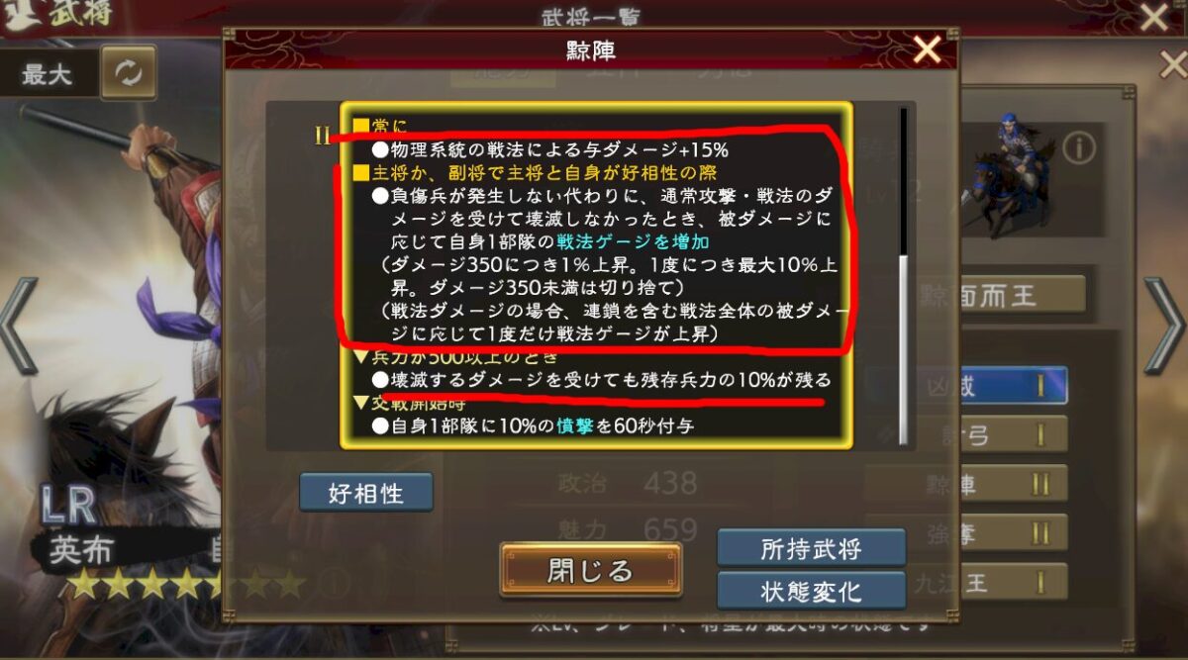Select the 凶賊 skill entry
The width and height of the screenshot is (1188, 660).
pos(967,385)
